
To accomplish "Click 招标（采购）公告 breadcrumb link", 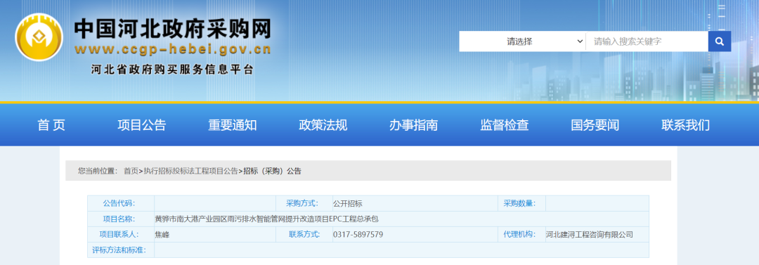I will (x=272, y=171).
